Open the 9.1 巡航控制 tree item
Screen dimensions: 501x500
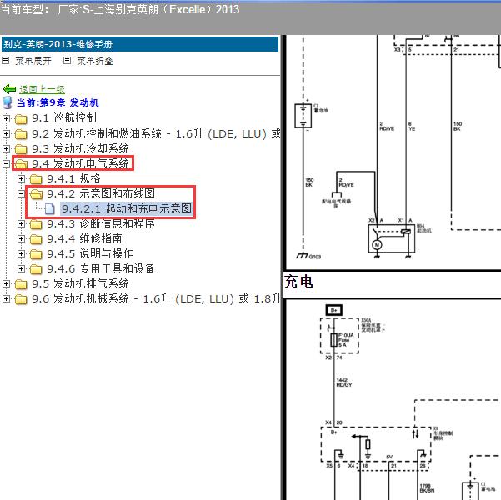click(x=64, y=117)
